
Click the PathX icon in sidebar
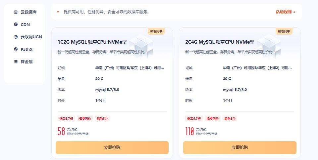[16, 49]
